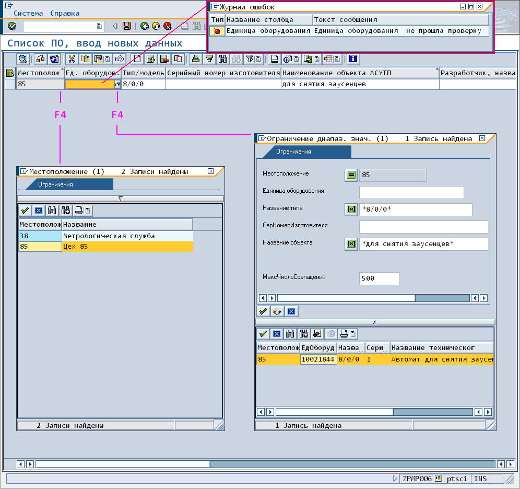The image size is (520, 489).
Task: Click the multiple selection icon under restrictions form
Action: point(277,311)
